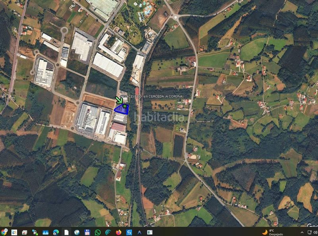Open network status icon in system tray
The image size is (318, 236).
pyautogui.click(x=310, y=232)
